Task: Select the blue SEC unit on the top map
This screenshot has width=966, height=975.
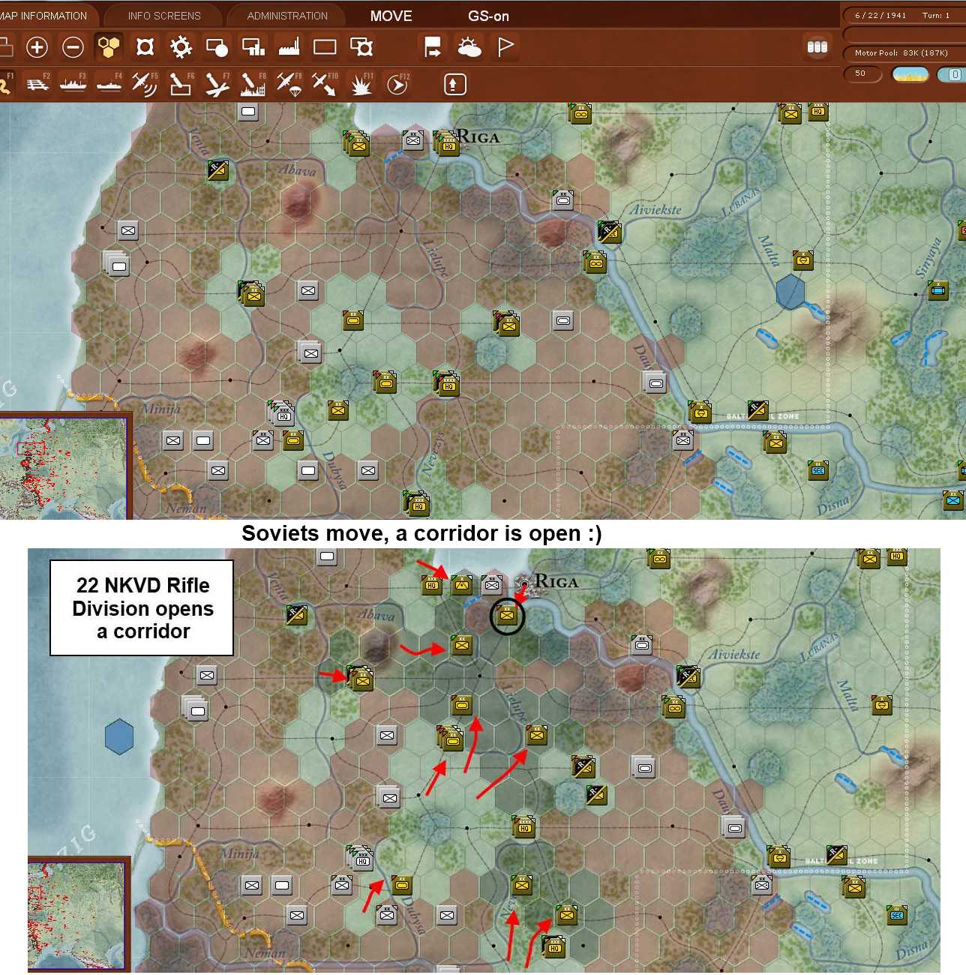Action: click(x=817, y=470)
